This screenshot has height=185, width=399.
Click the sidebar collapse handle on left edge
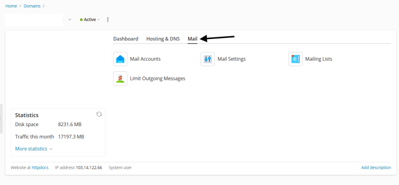pos(1,119)
